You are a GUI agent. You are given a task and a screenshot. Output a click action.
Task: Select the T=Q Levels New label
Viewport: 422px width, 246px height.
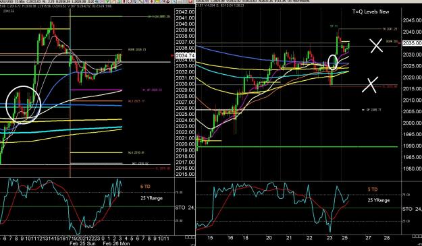(371, 12)
